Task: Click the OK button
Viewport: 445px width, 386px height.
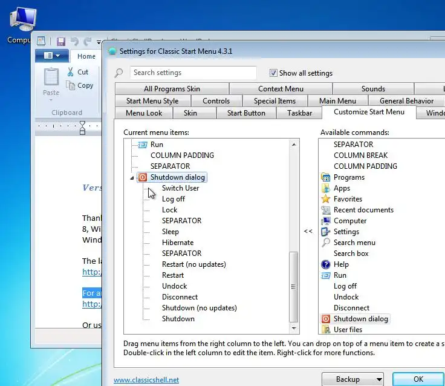Action: pos(418,379)
